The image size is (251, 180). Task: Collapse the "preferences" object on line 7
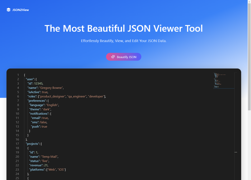point(22,101)
